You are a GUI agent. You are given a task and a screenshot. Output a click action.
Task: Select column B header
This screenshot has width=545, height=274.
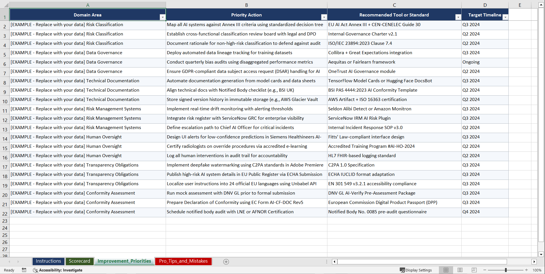[247, 5]
